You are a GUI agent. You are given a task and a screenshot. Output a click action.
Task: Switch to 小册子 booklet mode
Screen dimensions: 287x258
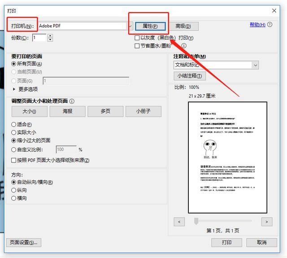coord(143,111)
